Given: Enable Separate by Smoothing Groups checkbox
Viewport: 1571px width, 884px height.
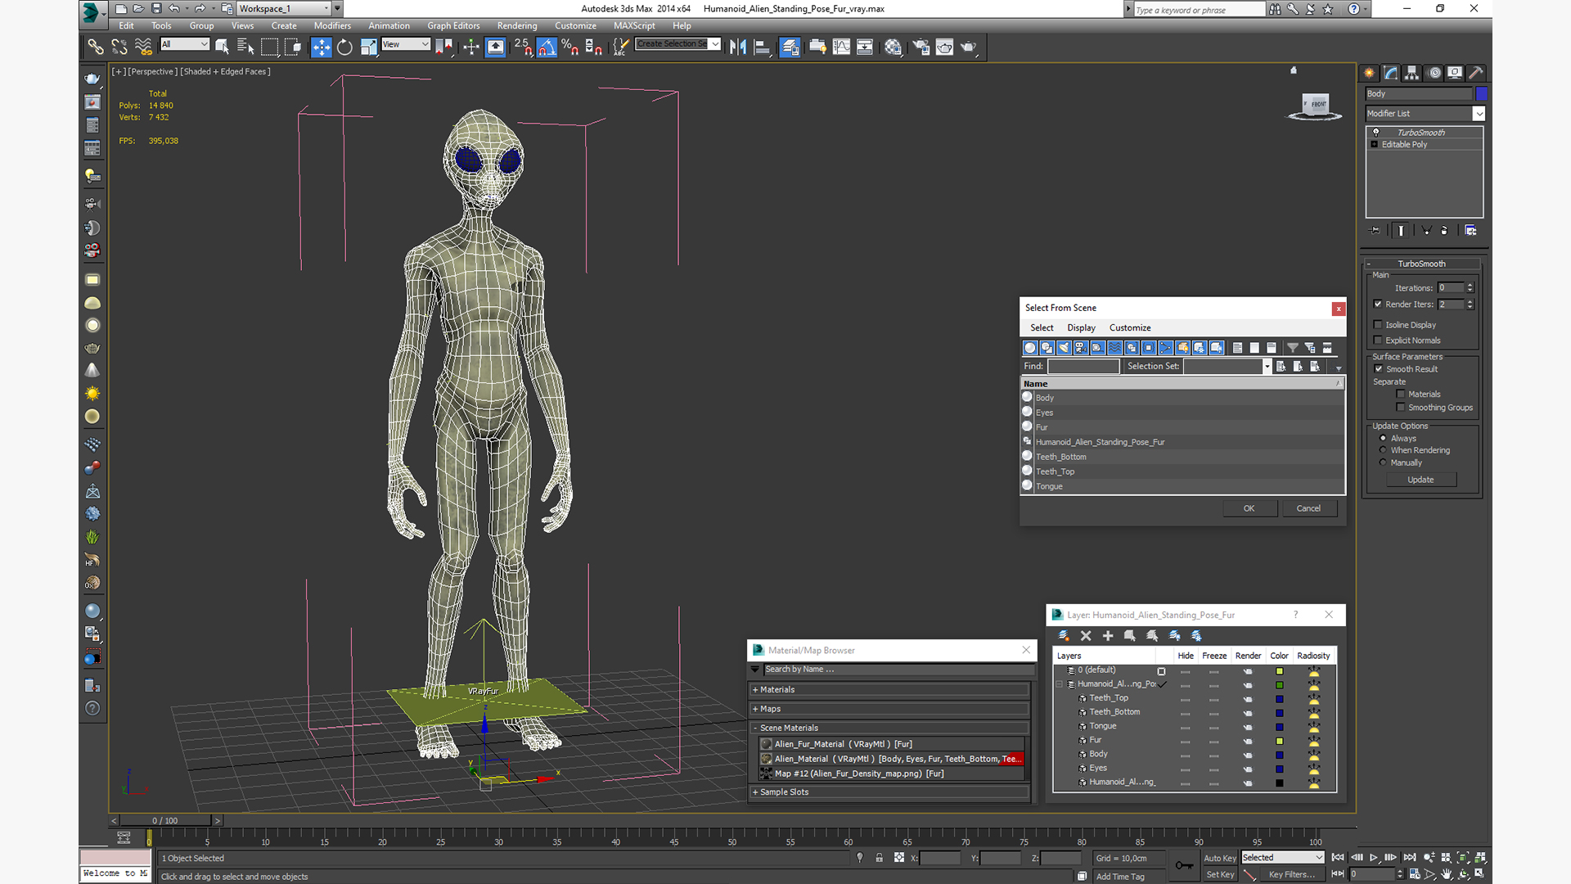Looking at the screenshot, I should pyautogui.click(x=1401, y=408).
